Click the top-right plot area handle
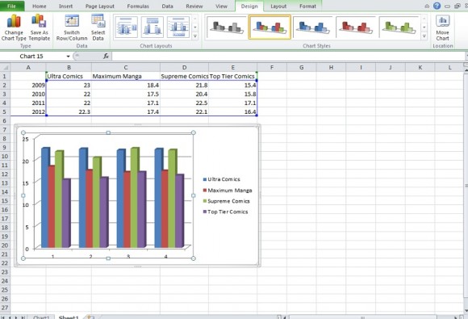 tap(194, 132)
